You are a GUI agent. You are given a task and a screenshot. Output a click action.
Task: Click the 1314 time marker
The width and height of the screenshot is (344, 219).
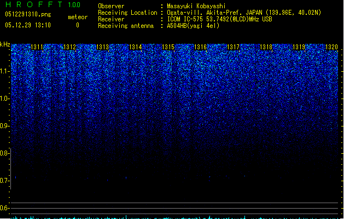click(x=135, y=47)
